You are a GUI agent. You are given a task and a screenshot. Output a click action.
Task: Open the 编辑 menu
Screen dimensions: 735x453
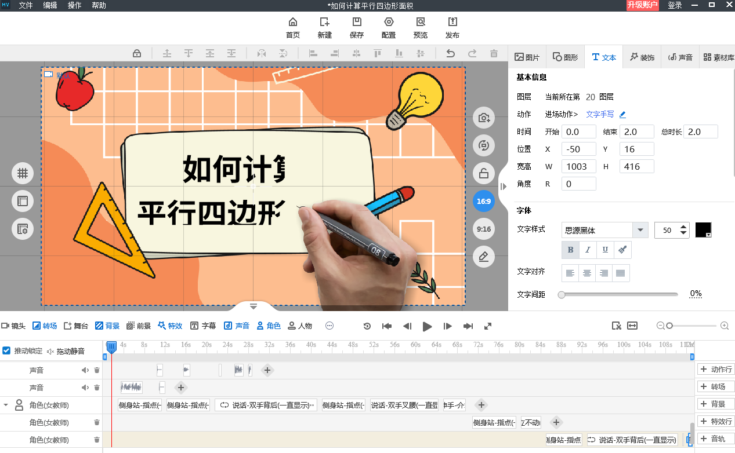[x=50, y=5]
